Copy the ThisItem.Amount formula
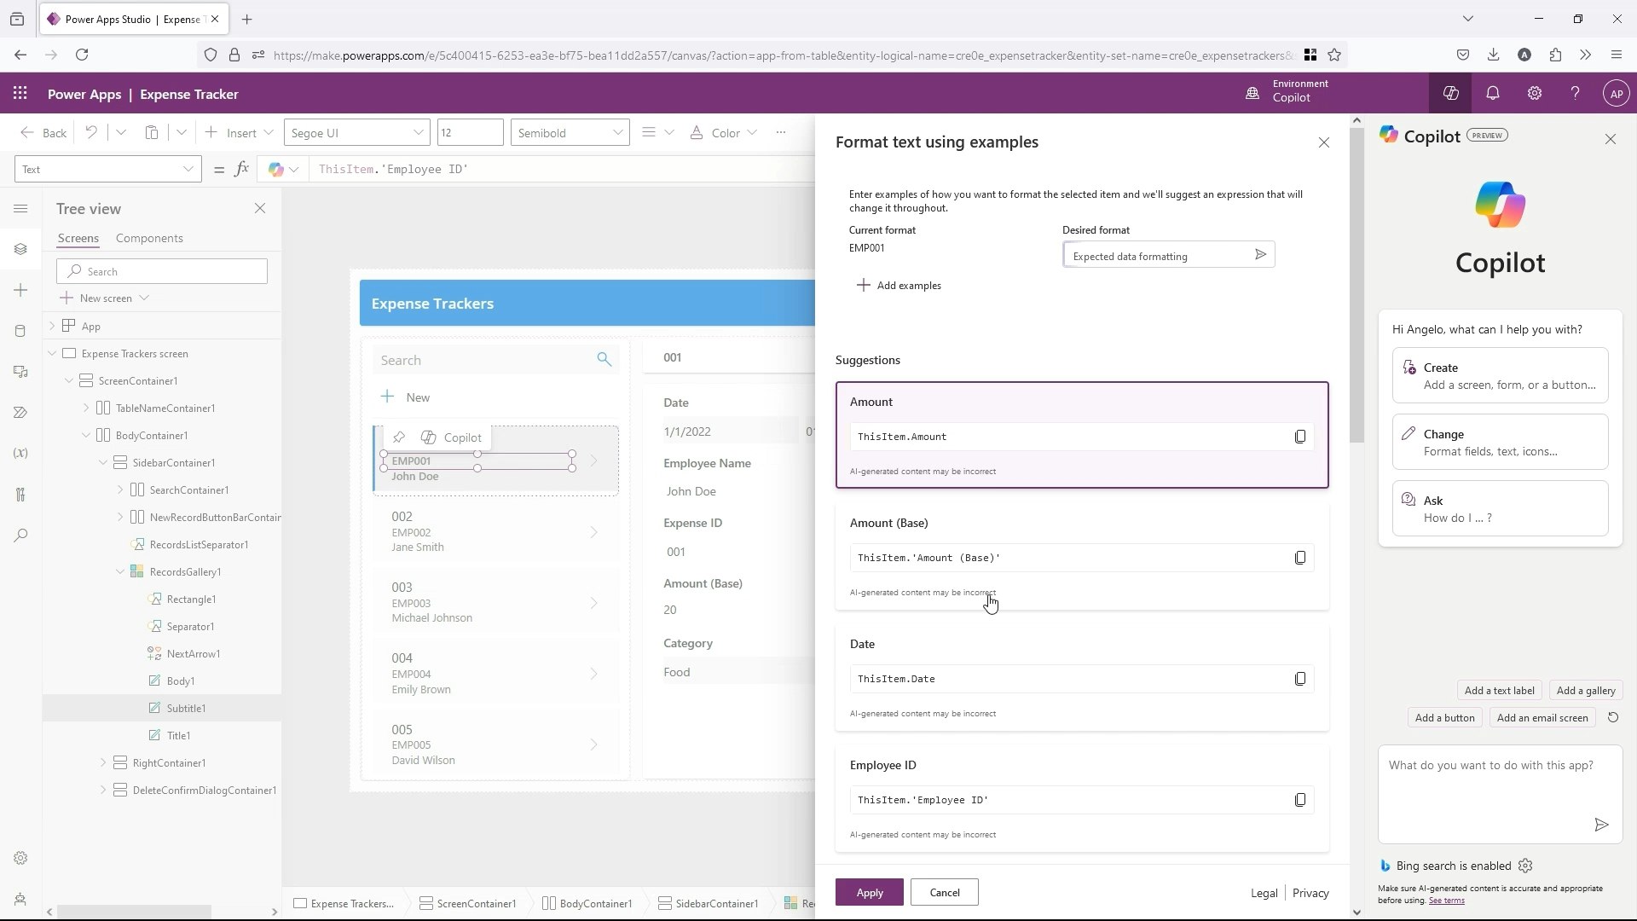 1299,437
